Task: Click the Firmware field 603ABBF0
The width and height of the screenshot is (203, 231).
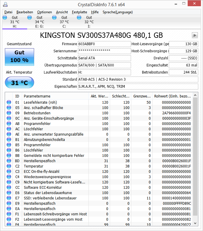Action: pos(104,44)
